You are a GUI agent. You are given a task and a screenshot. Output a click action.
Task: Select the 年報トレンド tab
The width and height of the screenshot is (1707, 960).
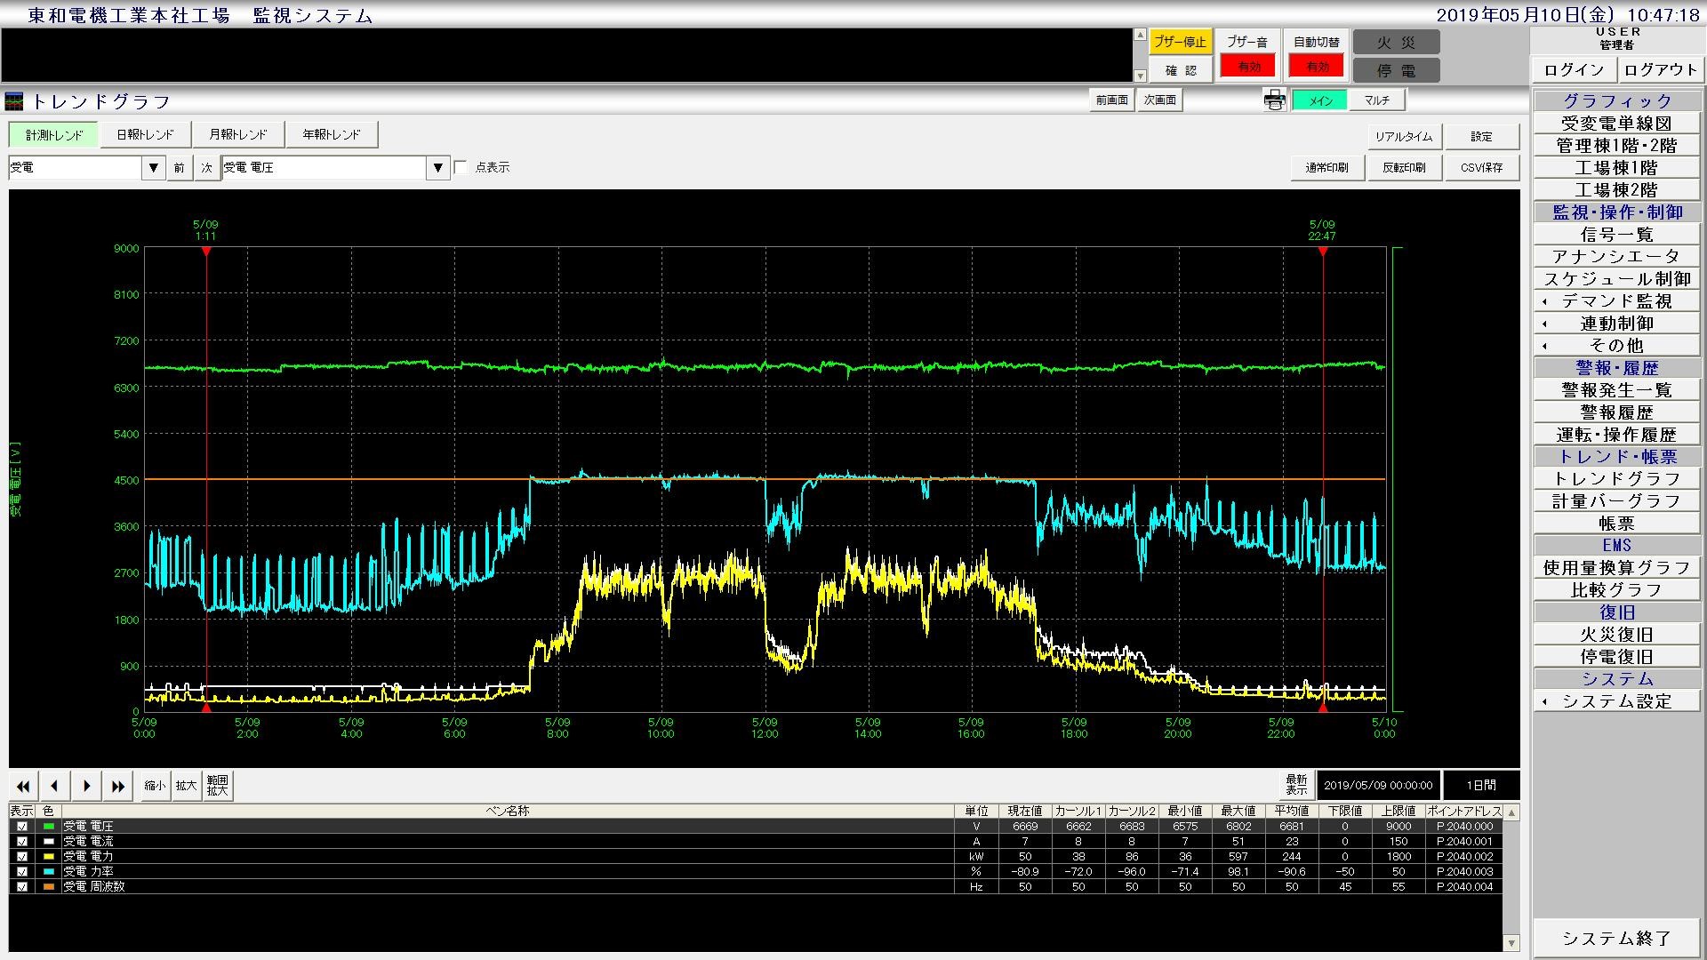pyautogui.click(x=332, y=135)
